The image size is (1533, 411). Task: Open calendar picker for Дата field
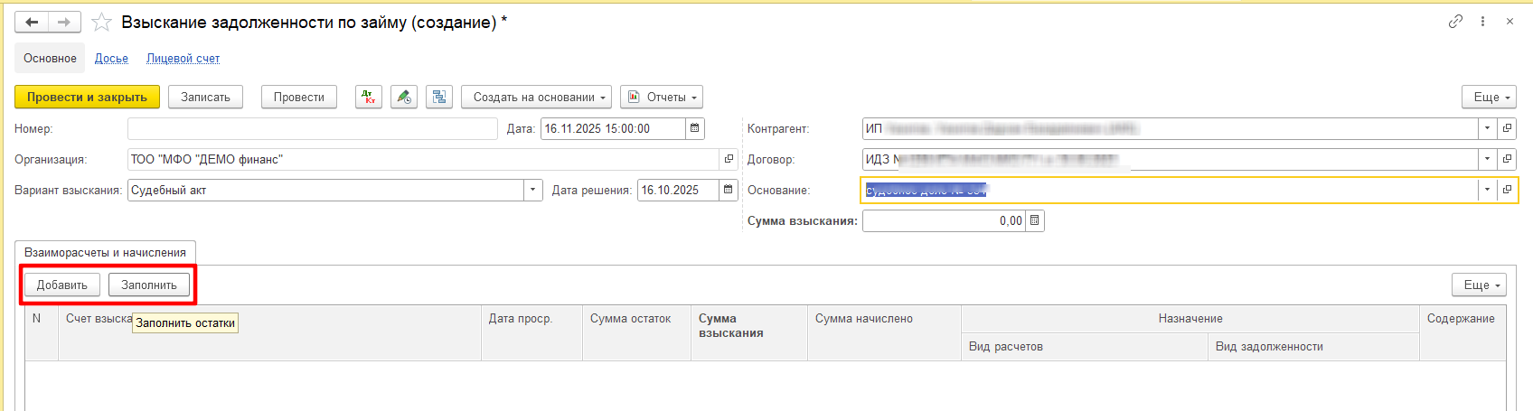pyautogui.click(x=695, y=128)
